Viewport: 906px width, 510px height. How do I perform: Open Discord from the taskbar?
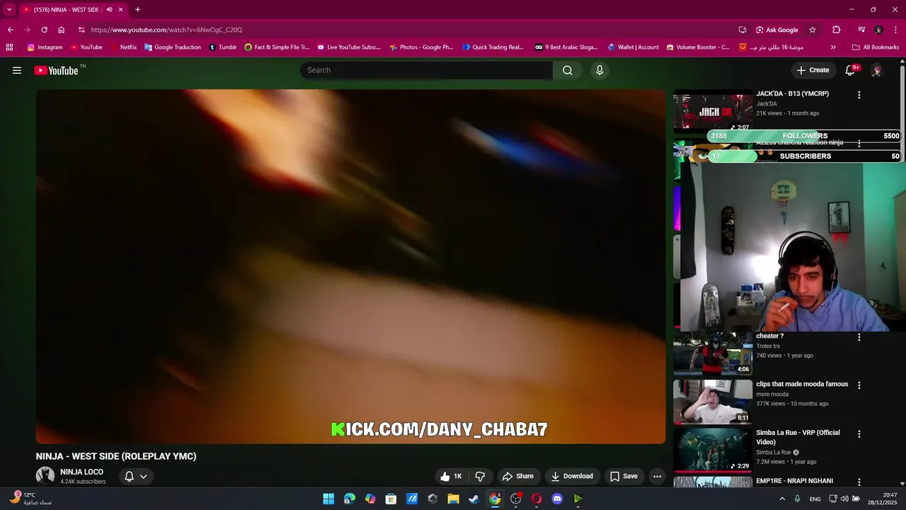[557, 499]
